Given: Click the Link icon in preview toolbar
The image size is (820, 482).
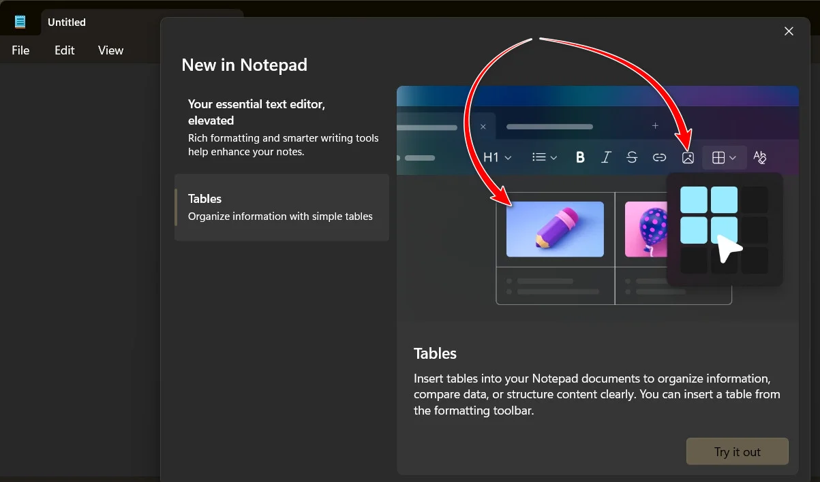Looking at the screenshot, I should 659,157.
